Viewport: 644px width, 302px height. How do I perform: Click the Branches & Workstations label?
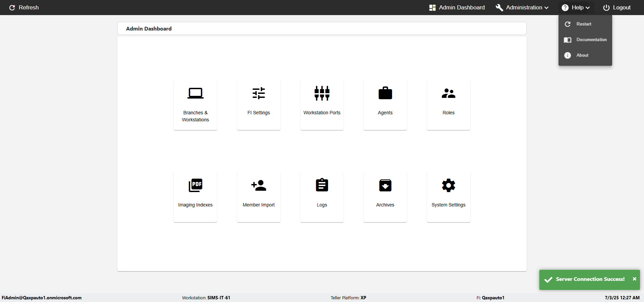pos(195,116)
